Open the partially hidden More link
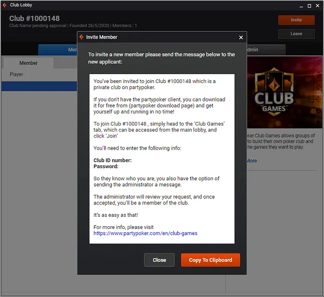 (252, 161)
